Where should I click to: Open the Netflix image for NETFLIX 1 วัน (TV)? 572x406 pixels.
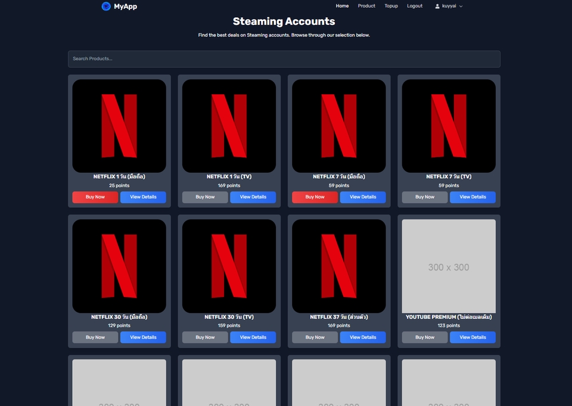tap(229, 126)
